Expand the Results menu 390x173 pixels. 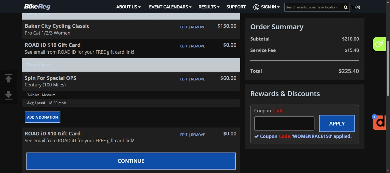[x=209, y=7]
